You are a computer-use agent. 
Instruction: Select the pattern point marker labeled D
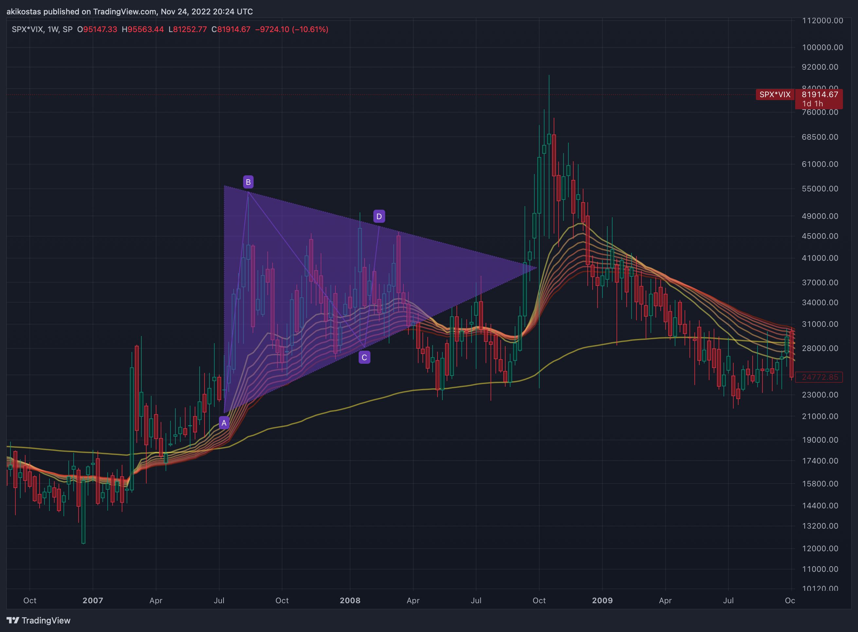(379, 217)
